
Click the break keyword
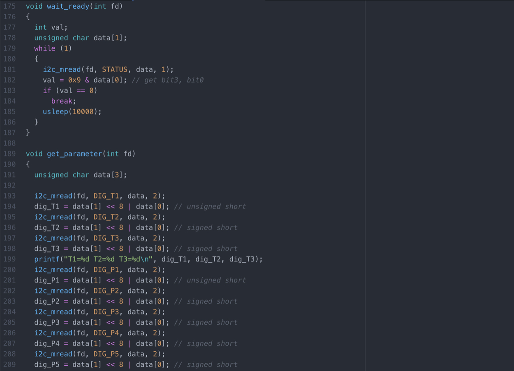tap(62, 101)
